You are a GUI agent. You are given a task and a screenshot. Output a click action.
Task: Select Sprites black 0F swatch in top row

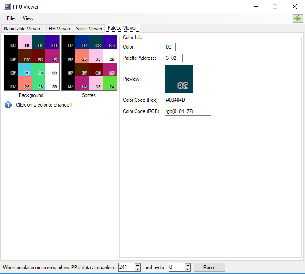(x=69, y=42)
